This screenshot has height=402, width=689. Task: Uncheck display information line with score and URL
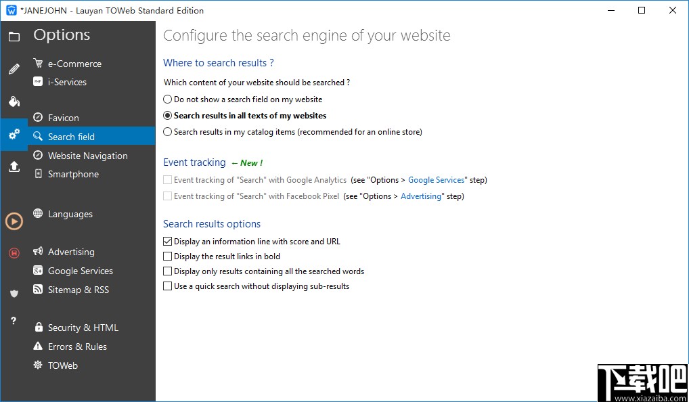point(168,242)
